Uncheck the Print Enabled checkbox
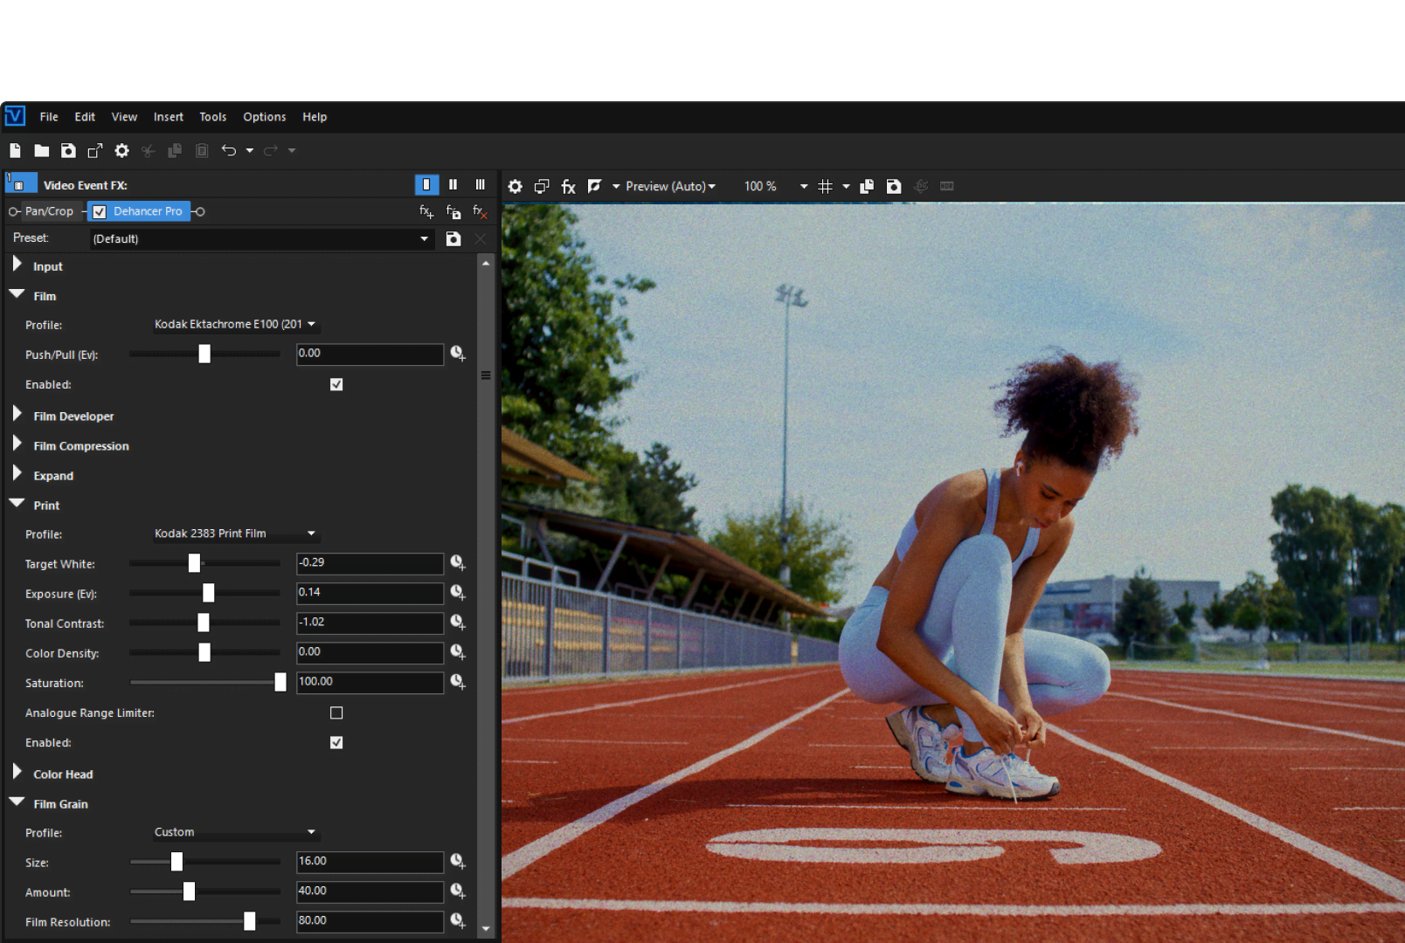 (336, 742)
